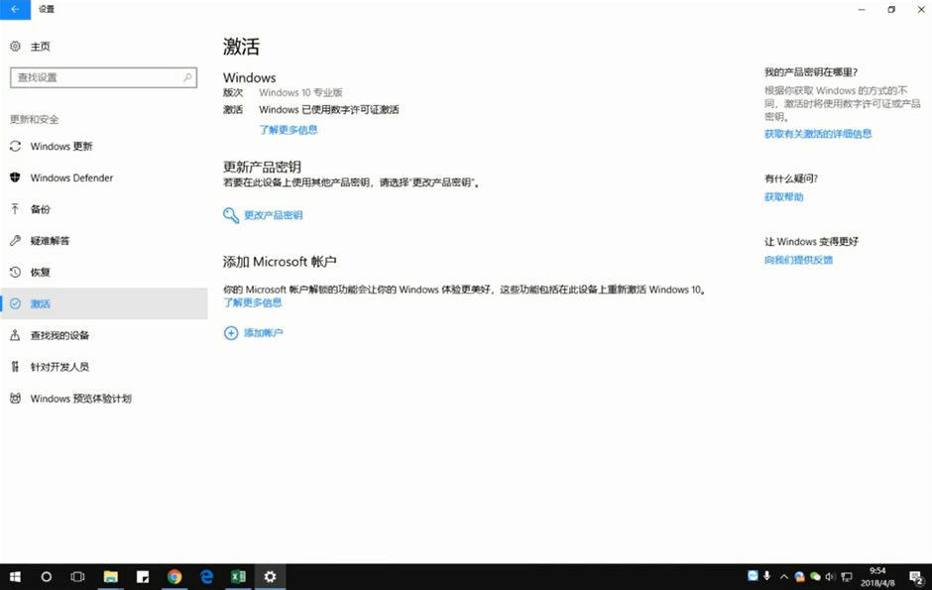The height and width of the screenshot is (590, 932).
Task: Open Windows 更新 settings page
Action: 104,146
